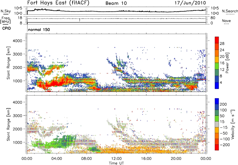
Task: Click the sky noise line plot
Action: [x=116, y=11]
